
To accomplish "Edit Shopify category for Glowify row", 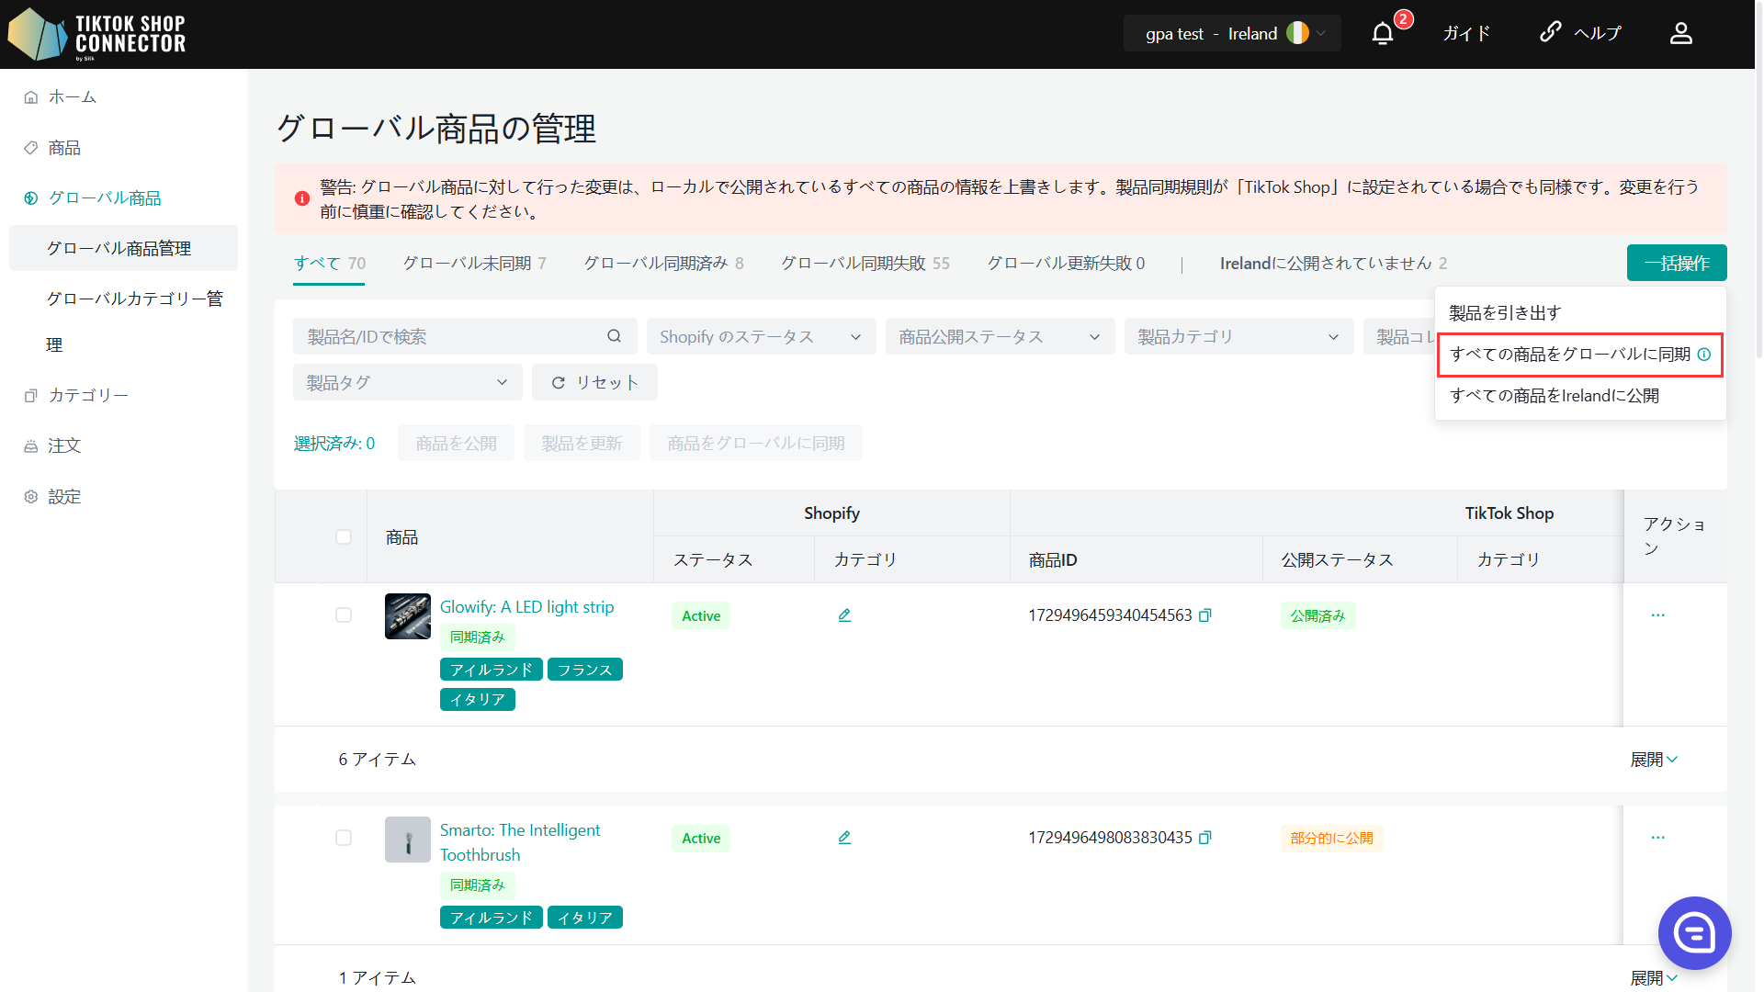I will pos(844,615).
